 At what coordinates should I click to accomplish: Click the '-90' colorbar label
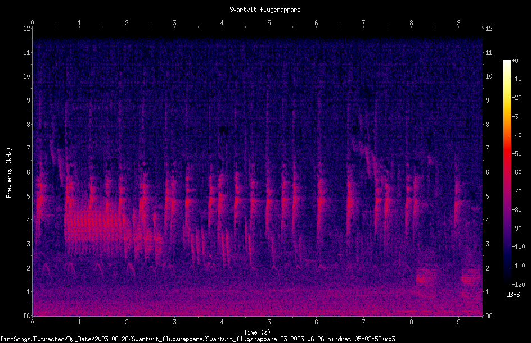(516, 228)
